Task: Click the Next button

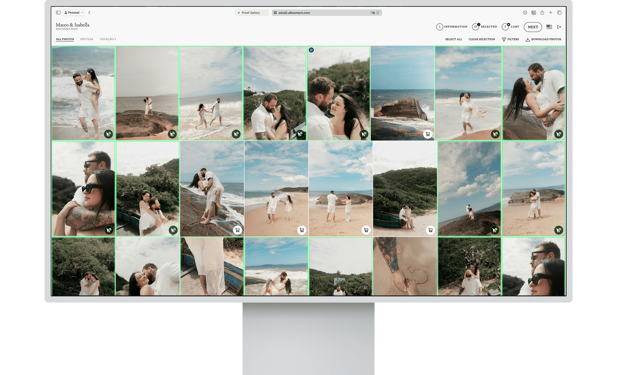Action: click(x=533, y=27)
